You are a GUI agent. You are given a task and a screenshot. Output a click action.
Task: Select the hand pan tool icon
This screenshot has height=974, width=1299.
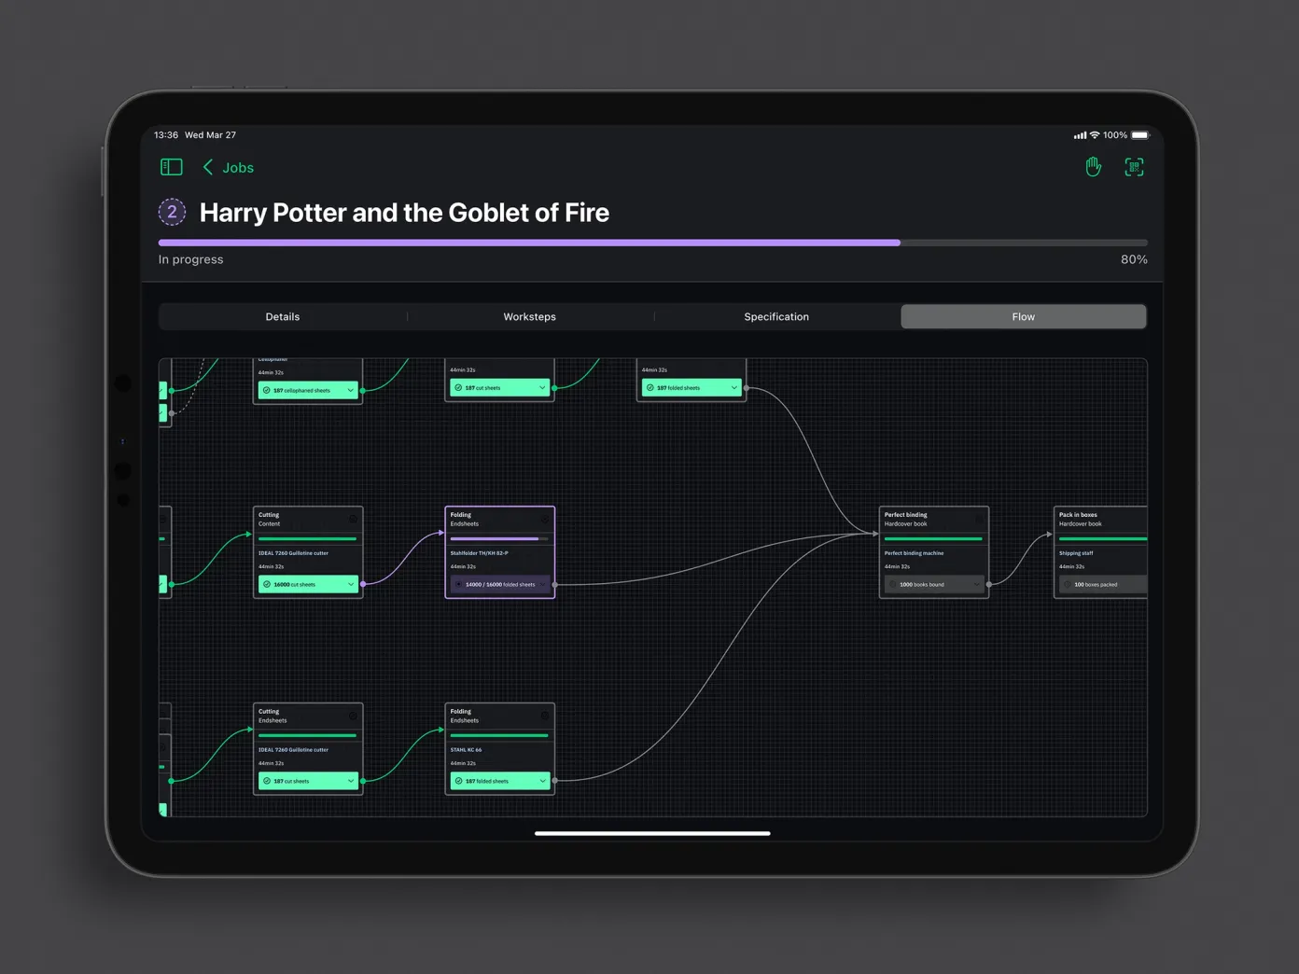pos(1093,167)
